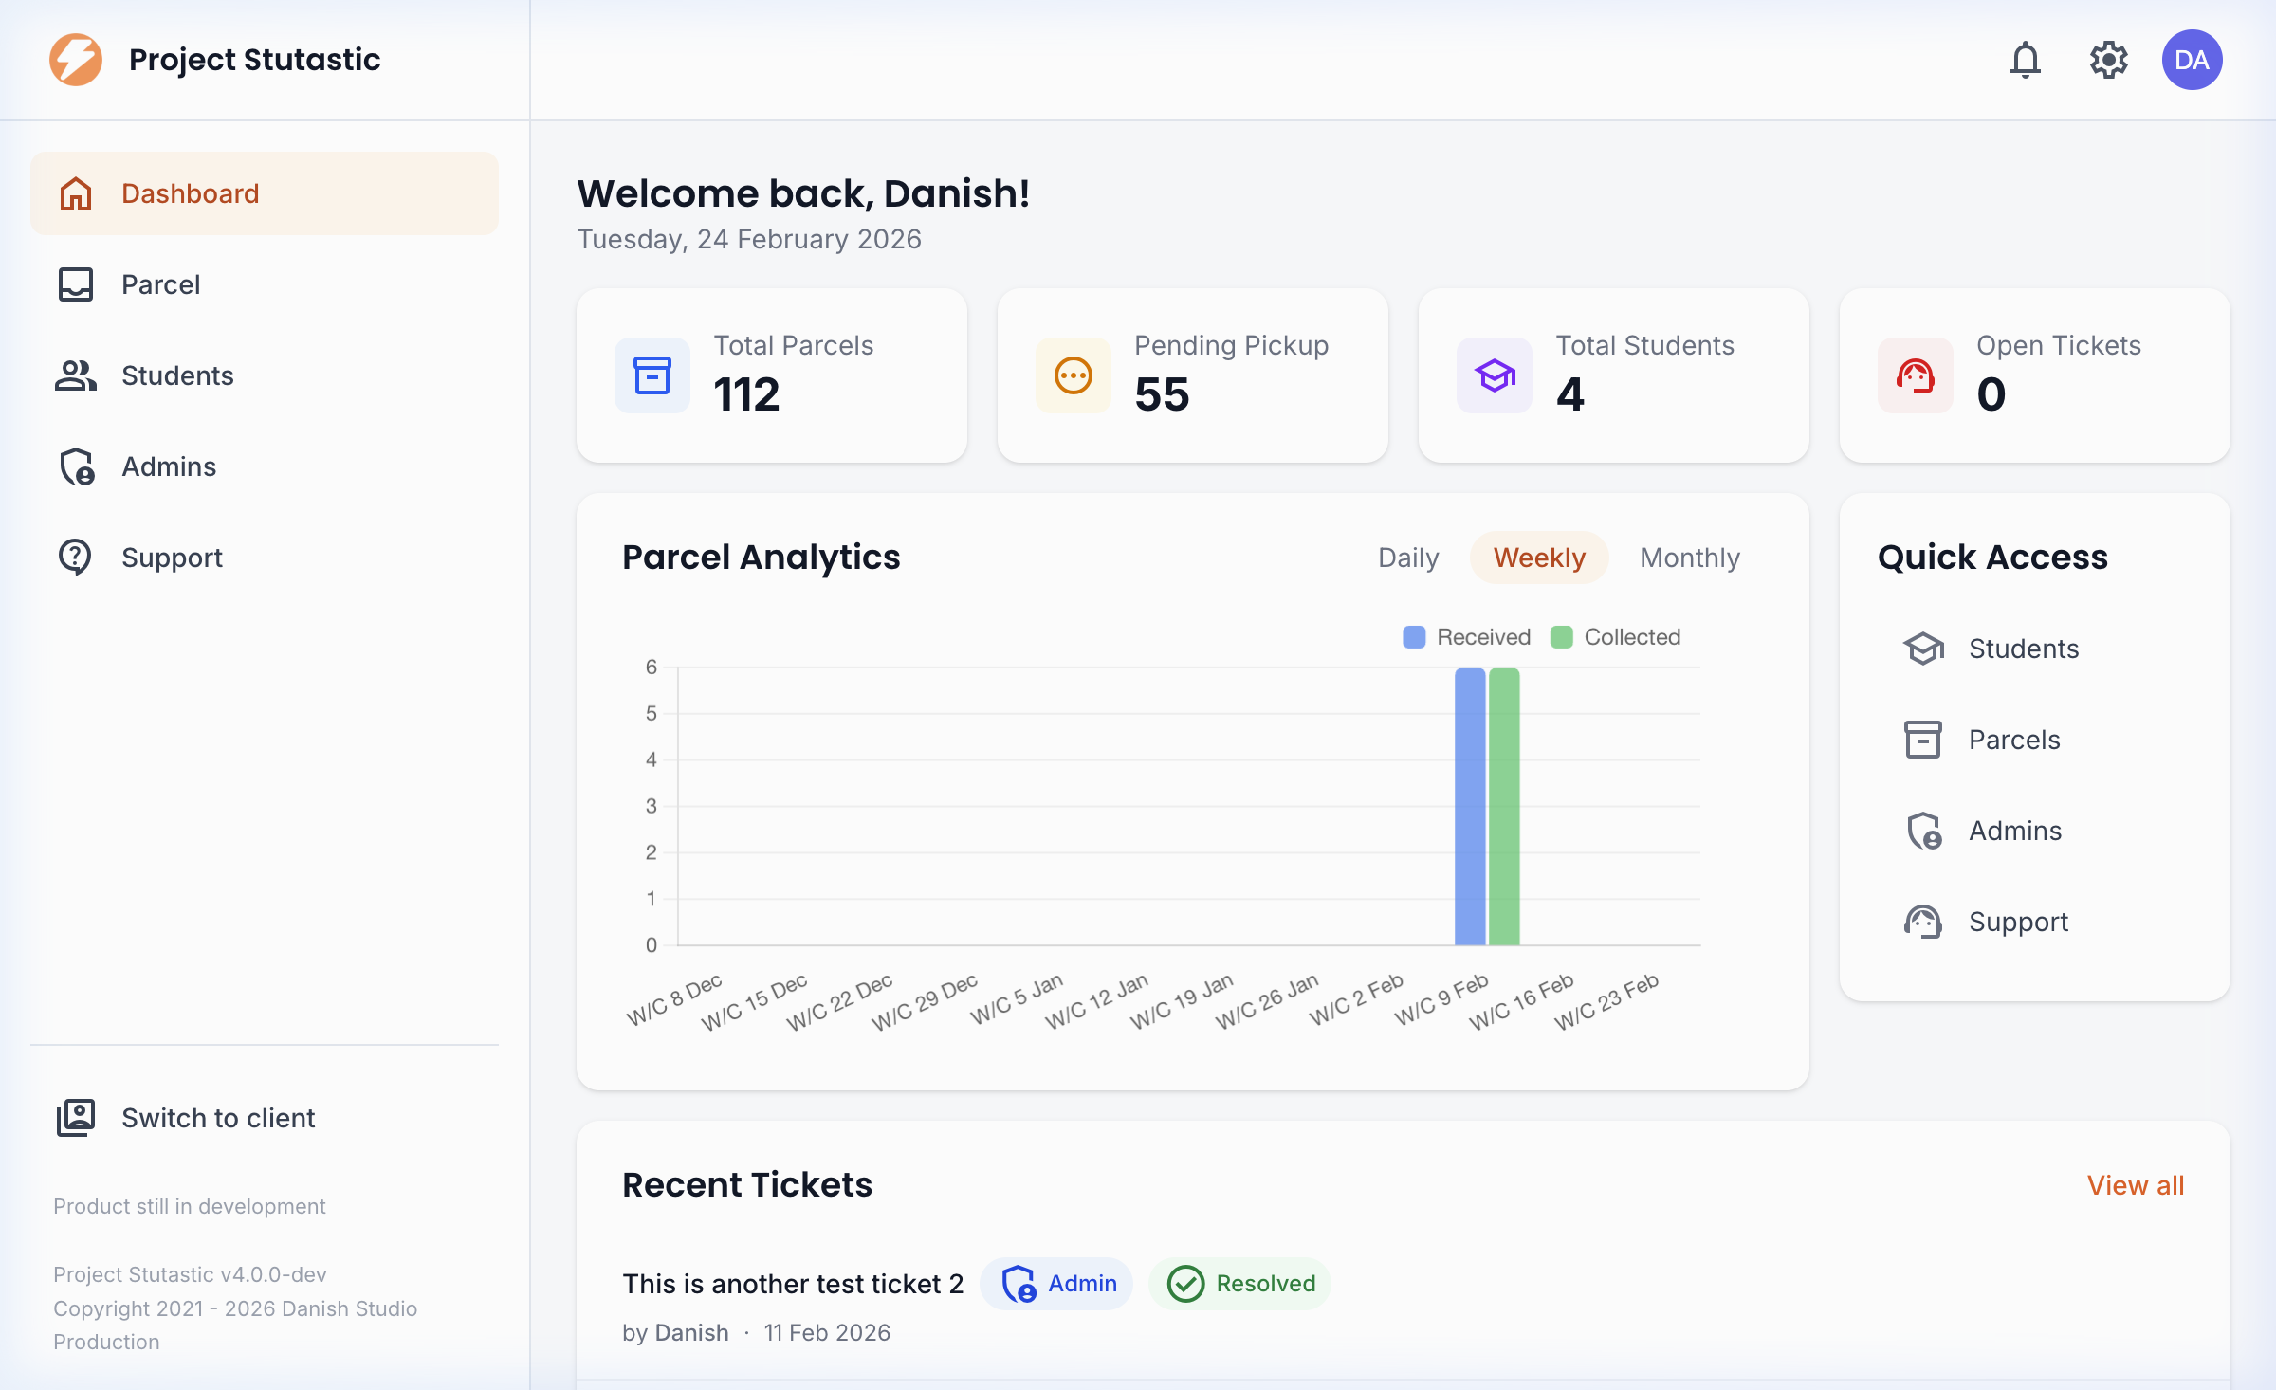Keep Weekly view selected in Parcel Analytics
Viewport: 2276px width, 1390px height.
1538,558
